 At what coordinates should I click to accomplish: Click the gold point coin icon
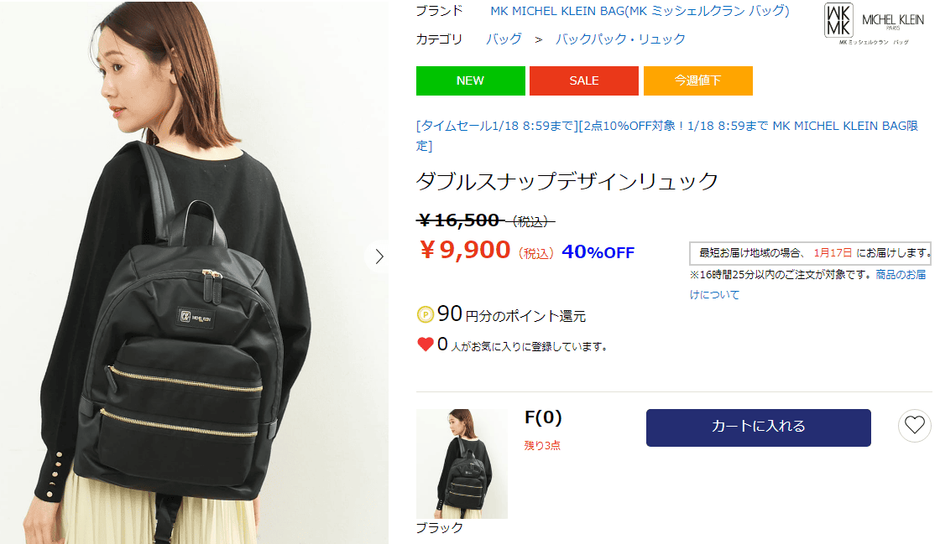pos(425,314)
